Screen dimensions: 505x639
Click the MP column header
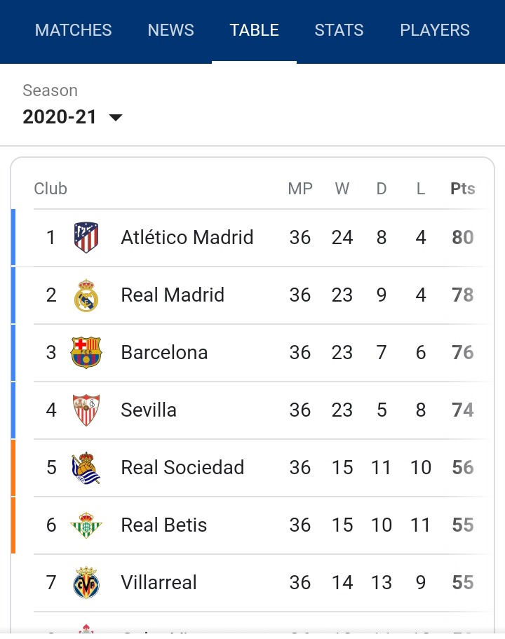300,189
